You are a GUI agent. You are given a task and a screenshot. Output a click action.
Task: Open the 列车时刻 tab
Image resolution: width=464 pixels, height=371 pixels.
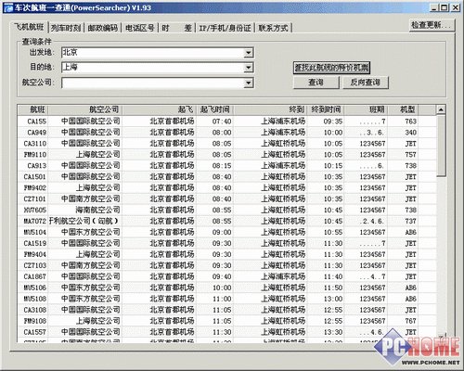(66, 28)
